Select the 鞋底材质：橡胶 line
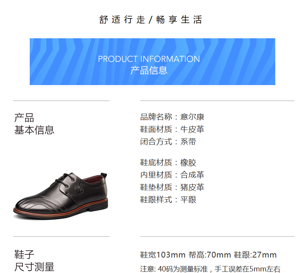The image size is (305, 273). coord(168,162)
